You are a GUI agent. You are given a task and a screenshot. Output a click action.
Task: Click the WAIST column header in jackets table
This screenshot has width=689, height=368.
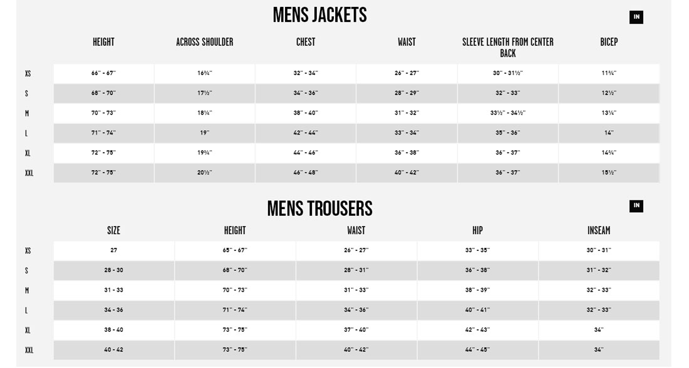(x=407, y=42)
